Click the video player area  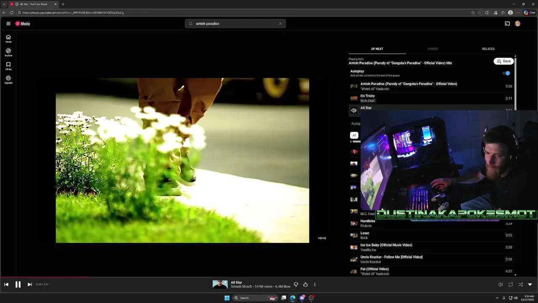[x=182, y=160]
